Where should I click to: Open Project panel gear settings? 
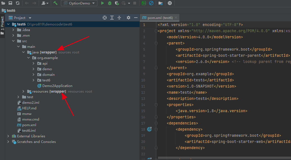point(129,18)
